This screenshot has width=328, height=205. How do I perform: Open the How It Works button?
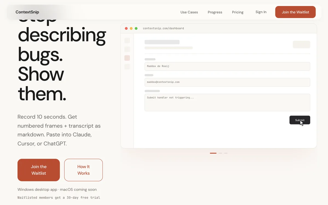(83, 170)
